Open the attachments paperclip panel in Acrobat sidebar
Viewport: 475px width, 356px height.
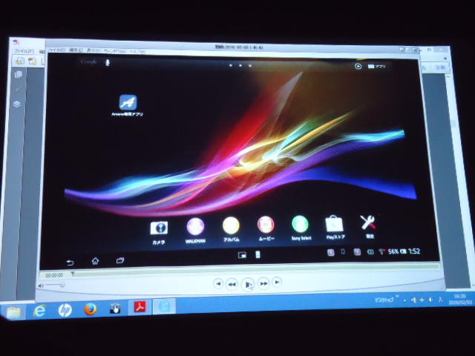18,89
